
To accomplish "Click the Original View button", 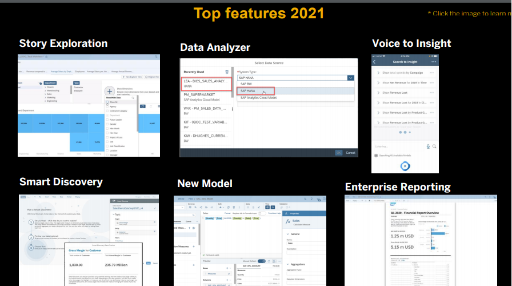I will click(x=152, y=77).
